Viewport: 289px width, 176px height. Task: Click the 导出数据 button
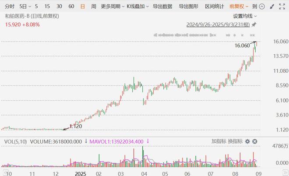point(162,7)
